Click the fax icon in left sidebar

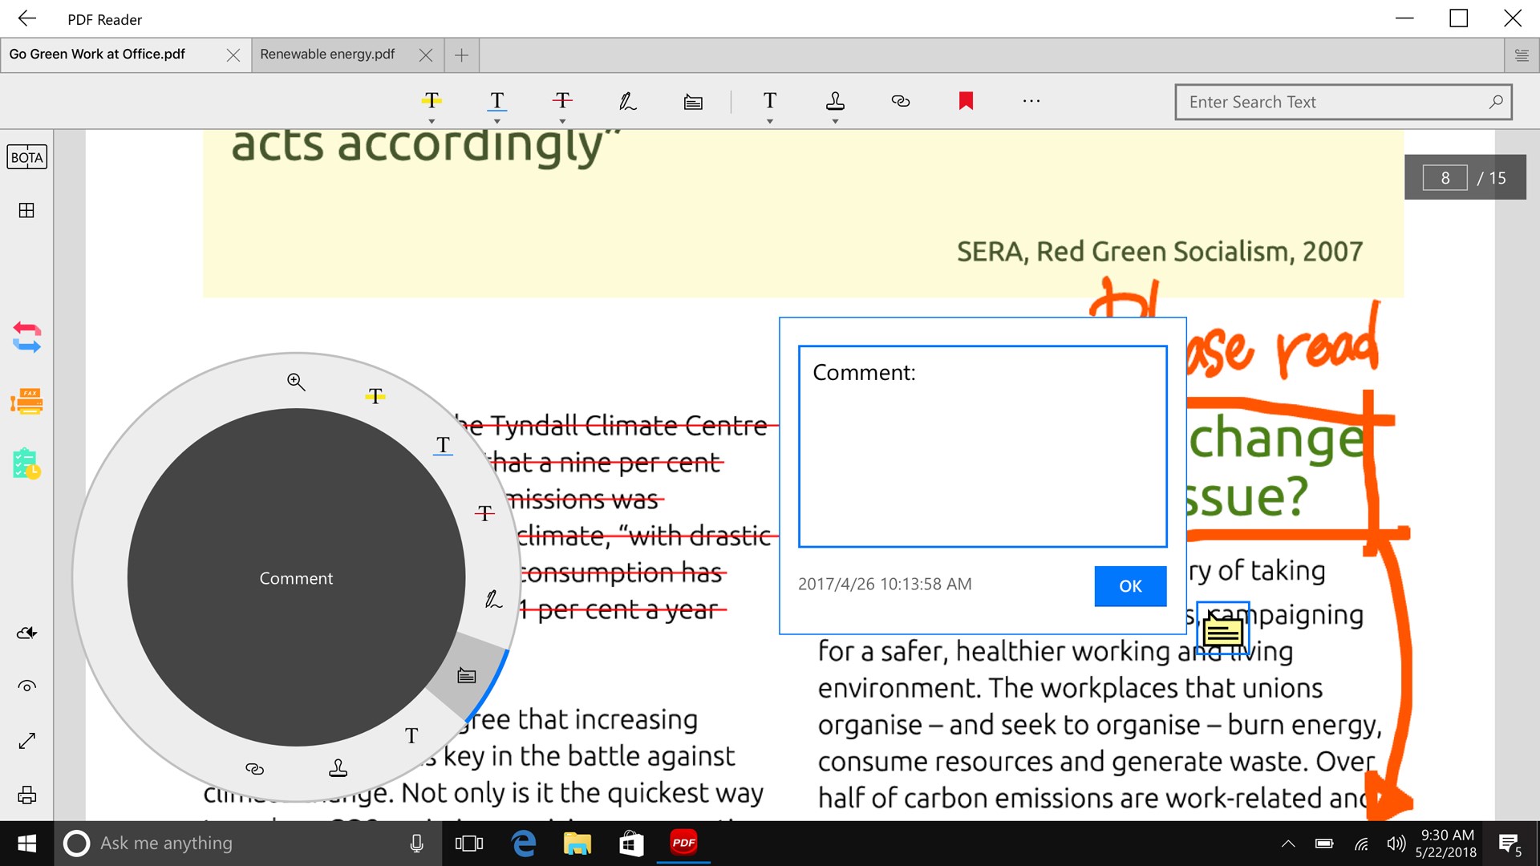tap(26, 401)
